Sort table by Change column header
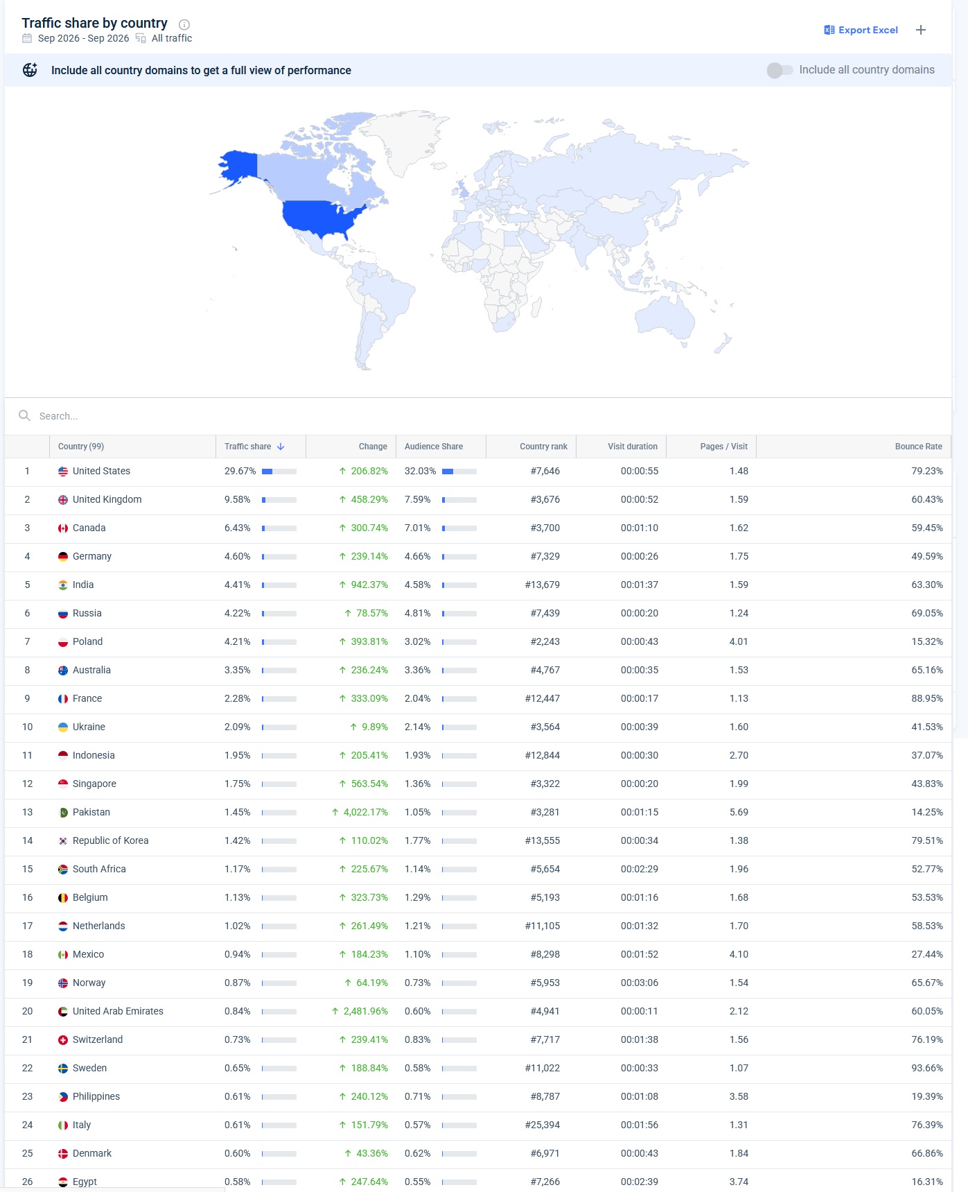968x1192 pixels. [x=373, y=447]
